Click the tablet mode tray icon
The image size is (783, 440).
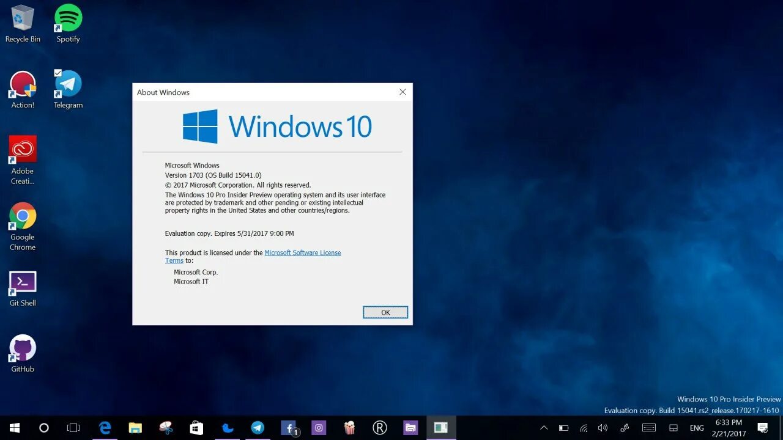coord(674,428)
